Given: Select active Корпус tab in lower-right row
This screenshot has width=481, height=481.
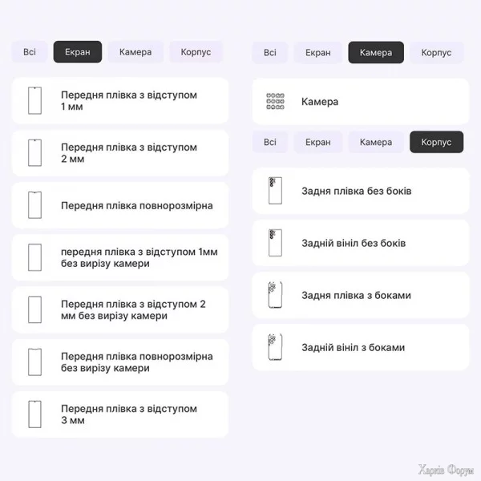Looking at the screenshot, I should tap(436, 142).
